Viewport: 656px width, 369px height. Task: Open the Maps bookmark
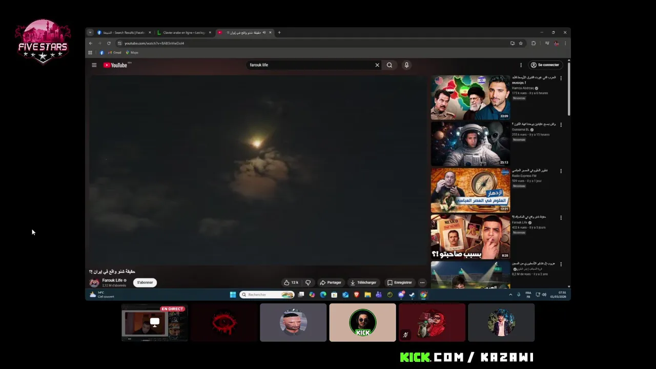132,52
